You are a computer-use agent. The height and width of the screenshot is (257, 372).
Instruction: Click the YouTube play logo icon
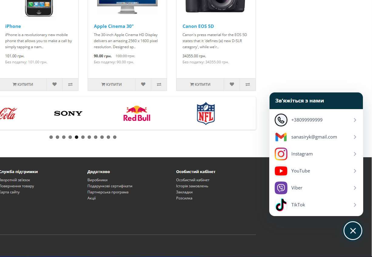click(281, 171)
